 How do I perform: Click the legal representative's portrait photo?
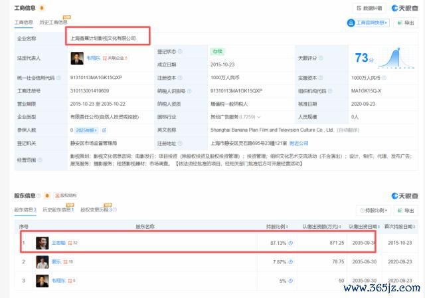[77, 58]
